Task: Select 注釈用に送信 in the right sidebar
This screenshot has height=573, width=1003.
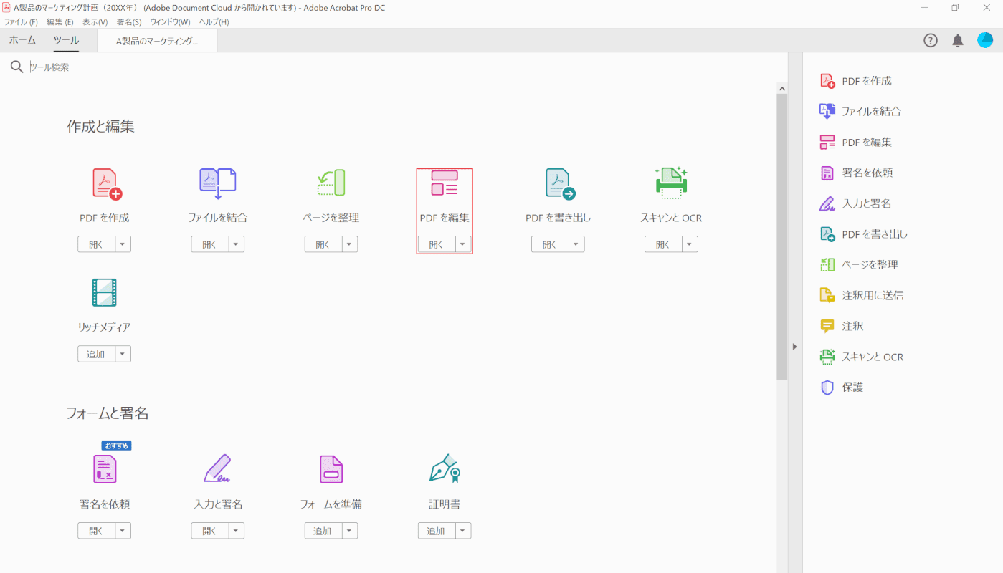Action: coord(862,295)
